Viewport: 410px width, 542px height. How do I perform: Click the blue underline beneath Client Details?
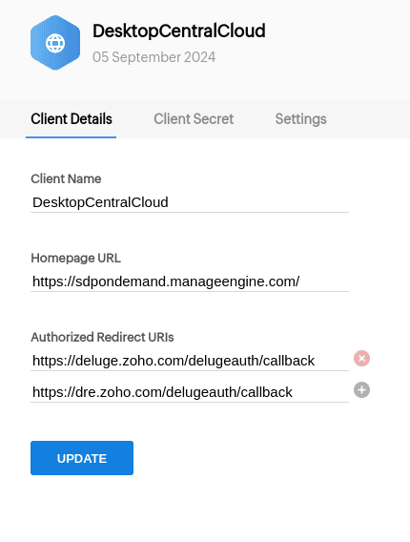pyautogui.click(x=71, y=137)
